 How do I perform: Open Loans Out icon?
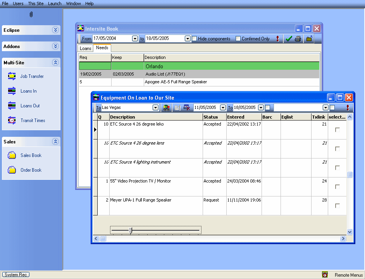click(12, 105)
